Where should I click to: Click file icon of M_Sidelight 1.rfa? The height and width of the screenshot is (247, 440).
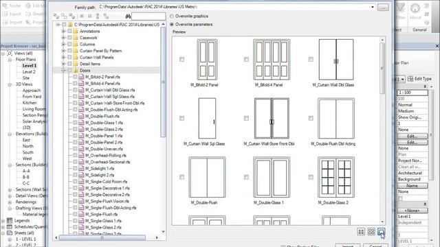tap(81, 168)
